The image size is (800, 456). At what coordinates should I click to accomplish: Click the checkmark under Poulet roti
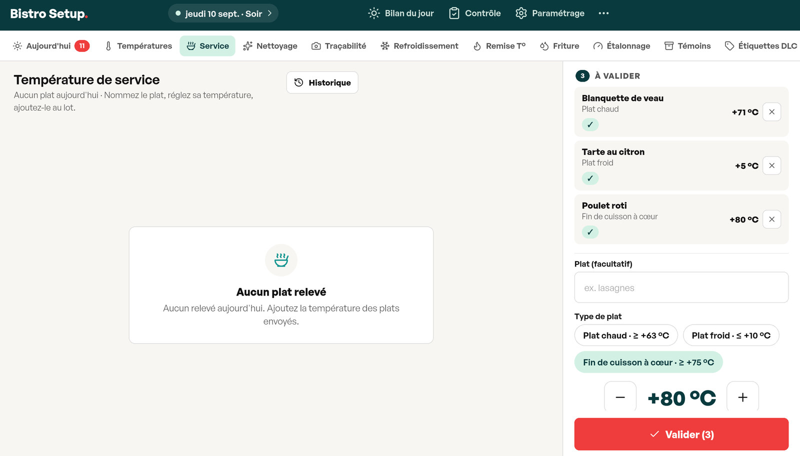pyautogui.click(x=590, y=232)
